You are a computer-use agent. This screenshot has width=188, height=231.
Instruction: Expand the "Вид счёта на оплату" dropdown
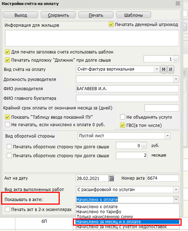click(x=157, y=69)
